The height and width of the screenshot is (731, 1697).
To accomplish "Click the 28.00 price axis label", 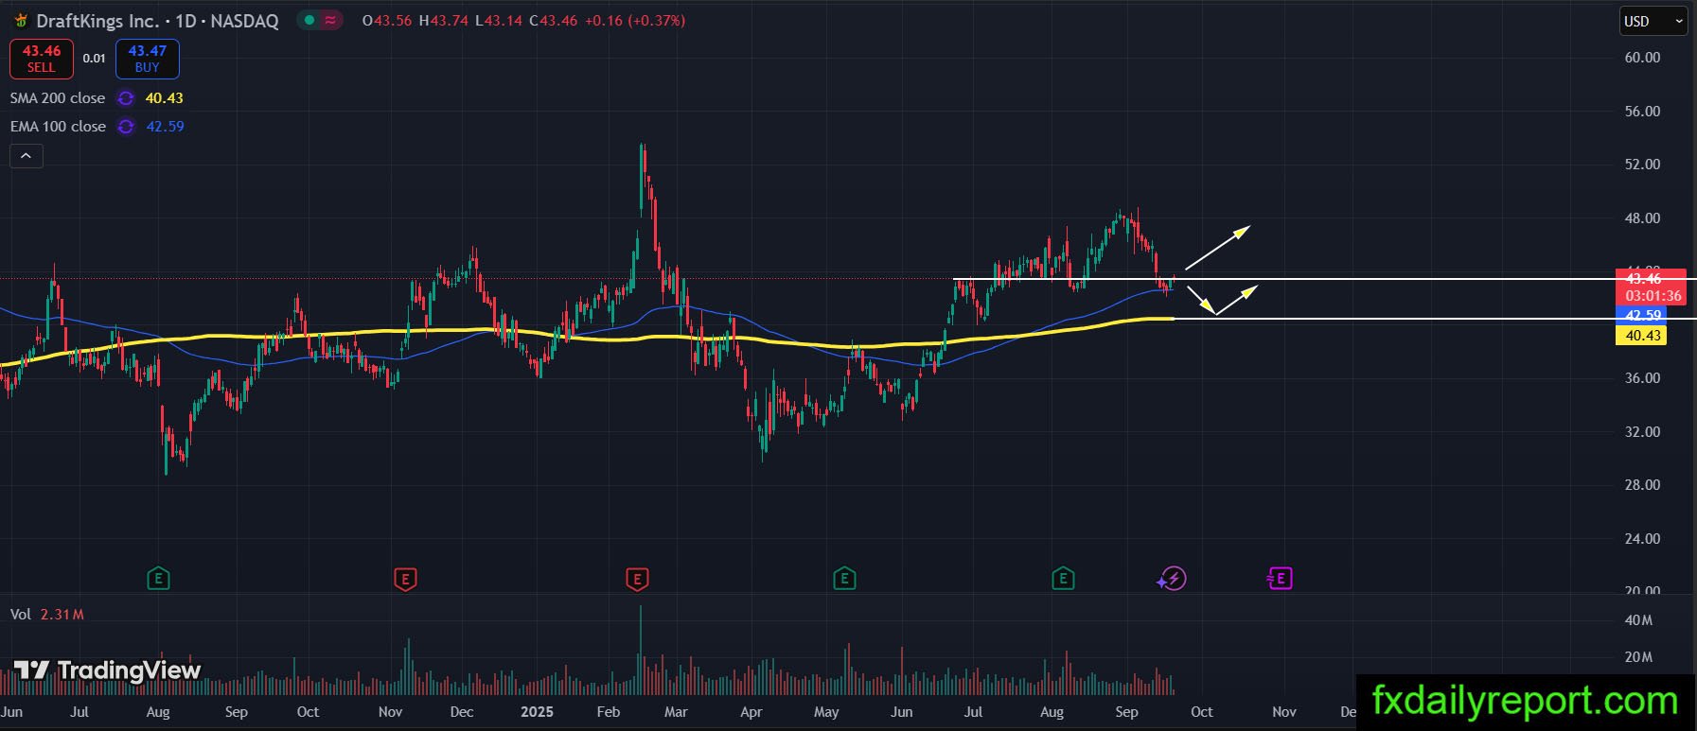I will (x=1642, y=485).
